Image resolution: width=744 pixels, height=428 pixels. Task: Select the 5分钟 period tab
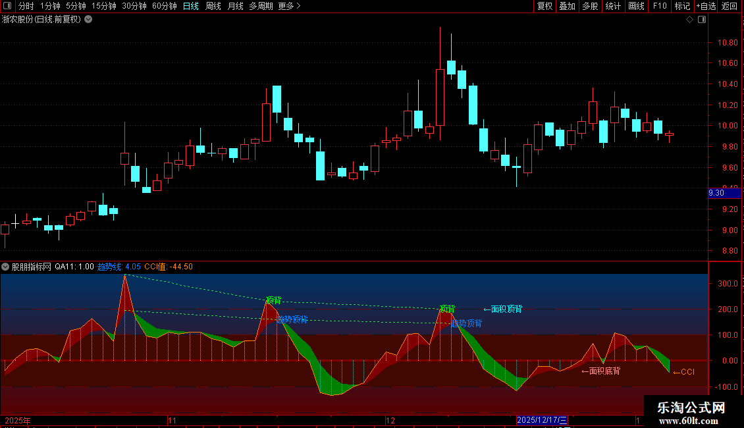coord(76,6)
